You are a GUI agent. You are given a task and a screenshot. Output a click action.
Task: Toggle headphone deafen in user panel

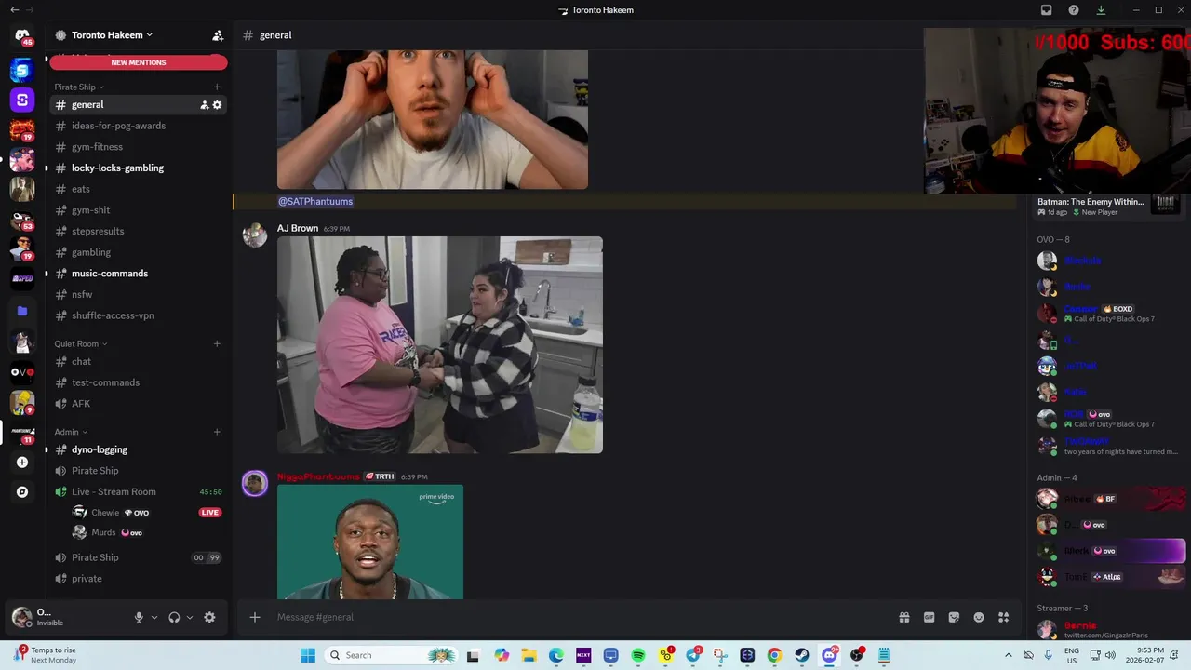[x=174, y=617]
